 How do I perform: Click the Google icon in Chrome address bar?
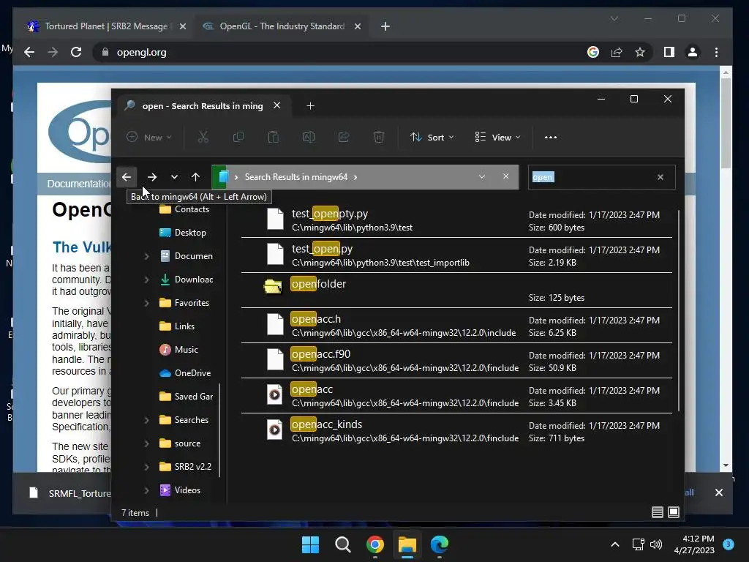point(593,52)
